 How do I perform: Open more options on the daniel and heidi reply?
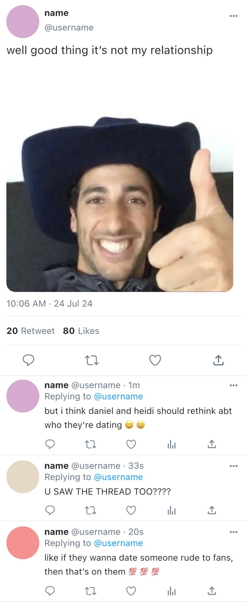(234, 385)
